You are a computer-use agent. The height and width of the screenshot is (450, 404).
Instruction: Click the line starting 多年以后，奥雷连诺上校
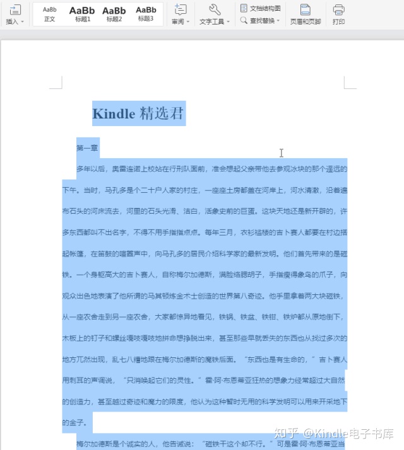(212, 169)
